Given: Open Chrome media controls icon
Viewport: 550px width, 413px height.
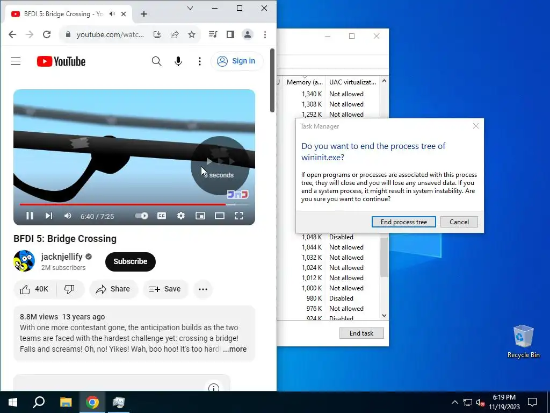Looking at the screenshot, I should pyautogui.click(x=213, y=34).
